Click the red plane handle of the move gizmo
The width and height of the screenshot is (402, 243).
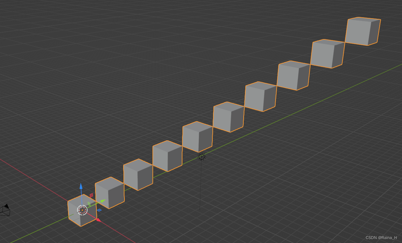coord(92,195)
